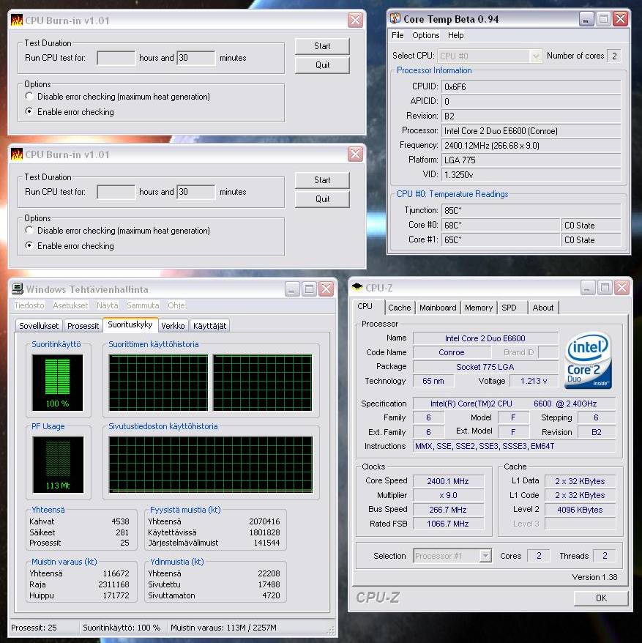Close the bottom CPU Burn-in window
The image size is (642, 643).
tap(355, 155)
